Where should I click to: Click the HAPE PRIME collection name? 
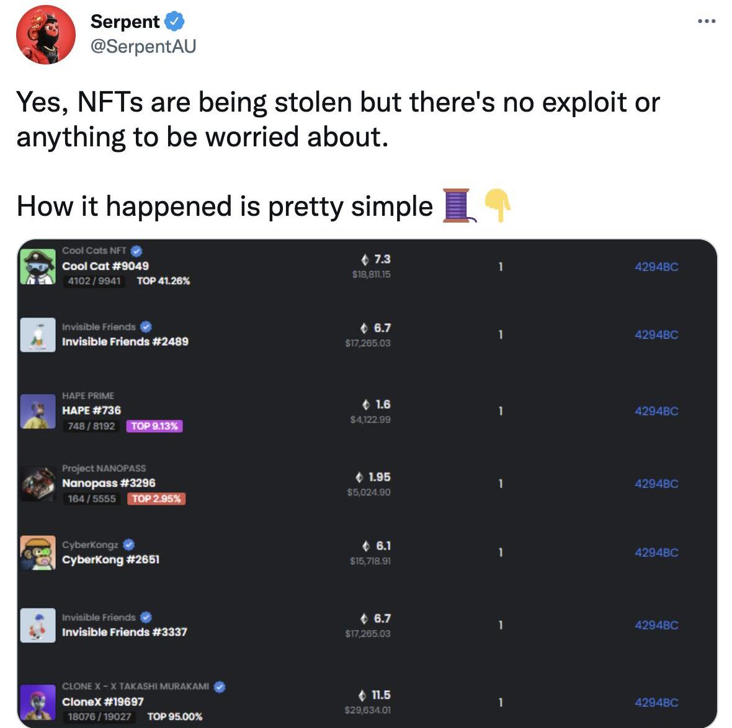(x=88, y=396)
